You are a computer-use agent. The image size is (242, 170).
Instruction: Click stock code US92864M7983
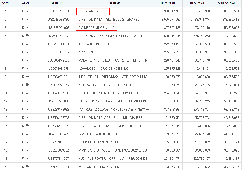[x=58, y=60]
